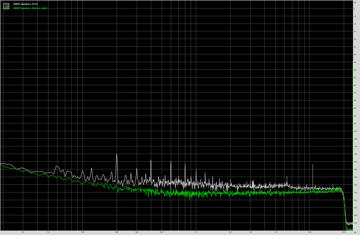Click the -120 mark on the dB scale
This screenshot has width=360, height=235.
(x=355, y=154)
